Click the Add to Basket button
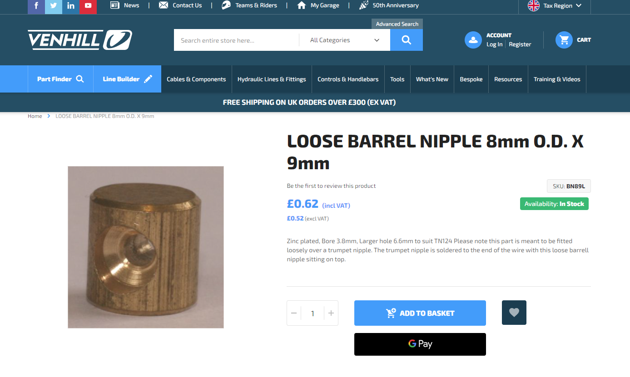 click(420, 313)
